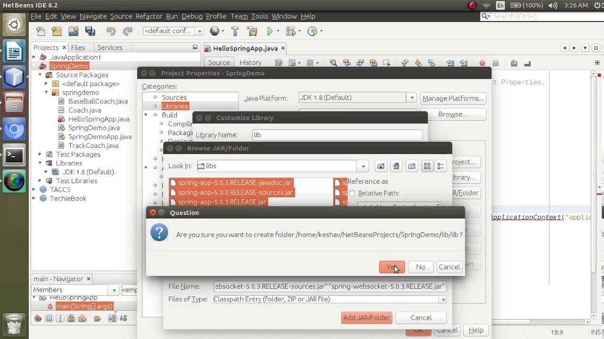
Task: Click the Clean and Build icon
Action: point(252,31)
